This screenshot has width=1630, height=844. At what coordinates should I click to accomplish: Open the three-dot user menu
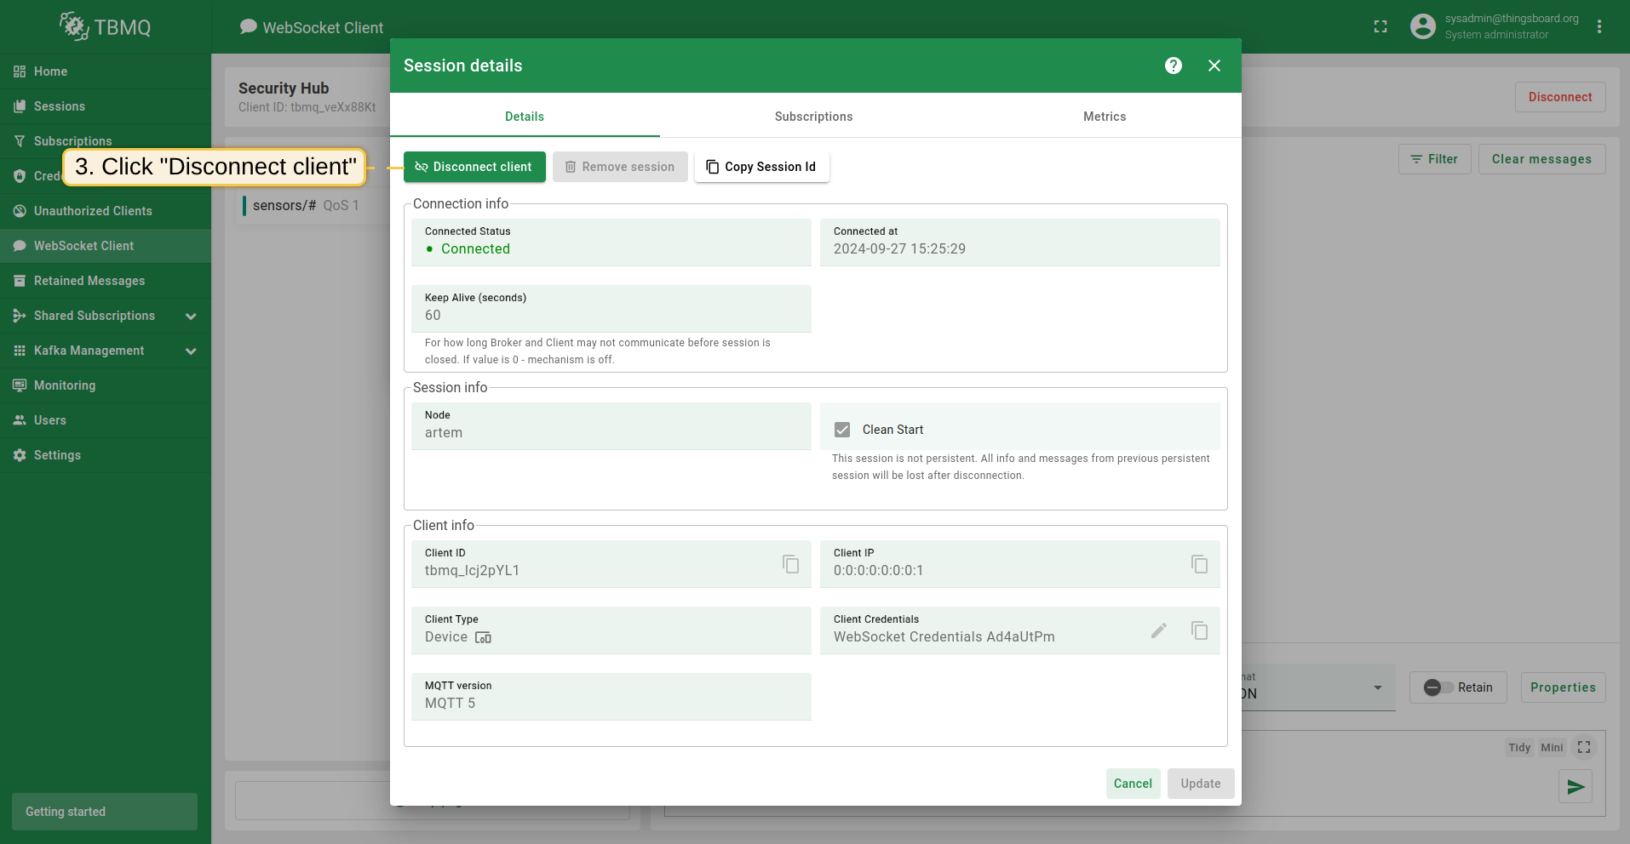(1598, 27)
